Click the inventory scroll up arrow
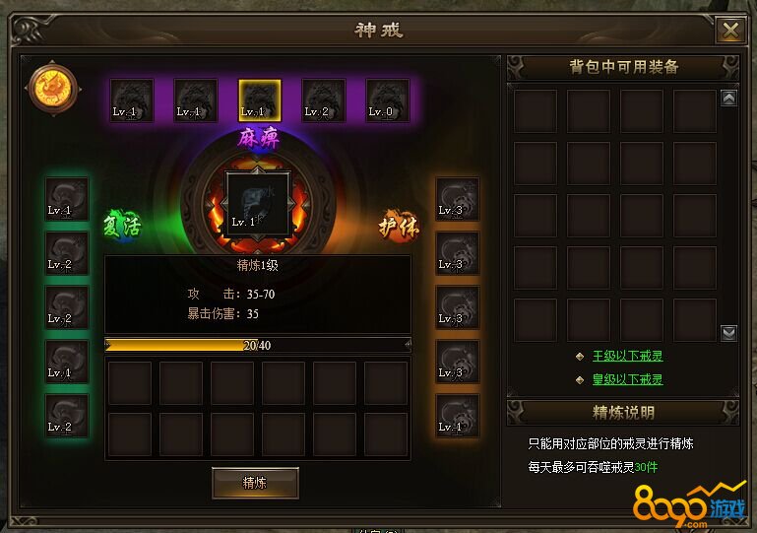Screen dimensions: 757x533 point(729,99)
